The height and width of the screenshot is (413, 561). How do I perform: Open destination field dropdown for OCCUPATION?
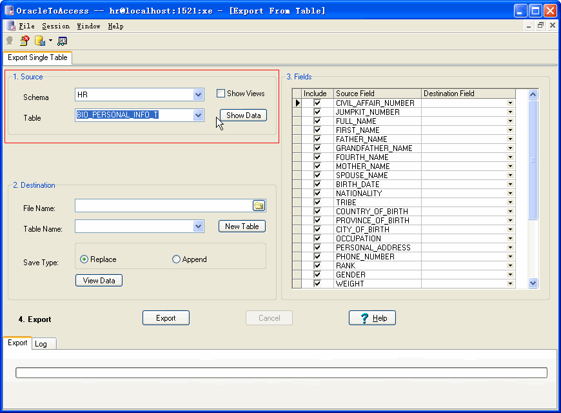pyautogui.click(x=510, y=239)
